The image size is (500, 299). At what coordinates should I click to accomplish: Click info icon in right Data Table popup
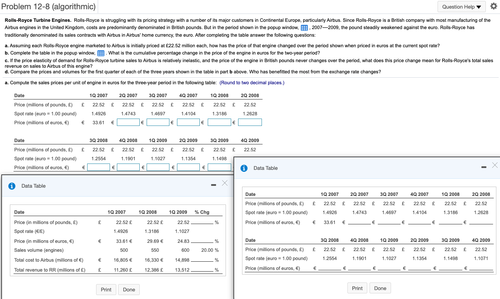[244, 168]
